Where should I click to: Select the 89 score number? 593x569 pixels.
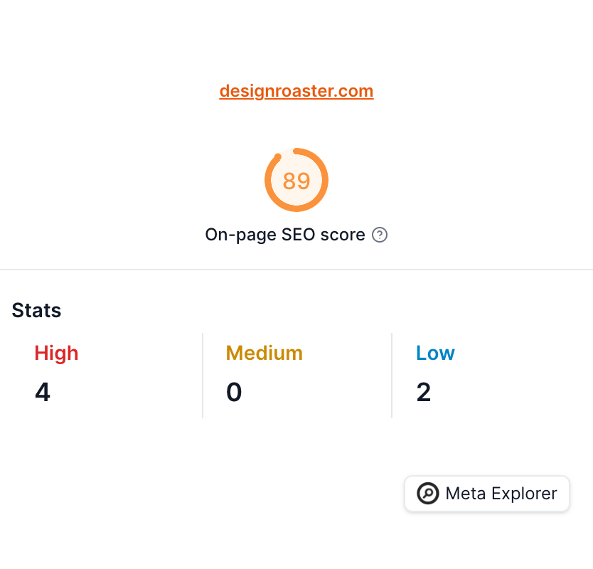click(x=296, y=181)
